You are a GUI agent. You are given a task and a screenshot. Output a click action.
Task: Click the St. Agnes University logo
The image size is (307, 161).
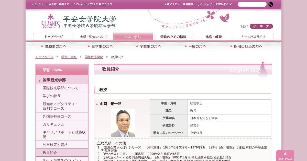[79, 21]
